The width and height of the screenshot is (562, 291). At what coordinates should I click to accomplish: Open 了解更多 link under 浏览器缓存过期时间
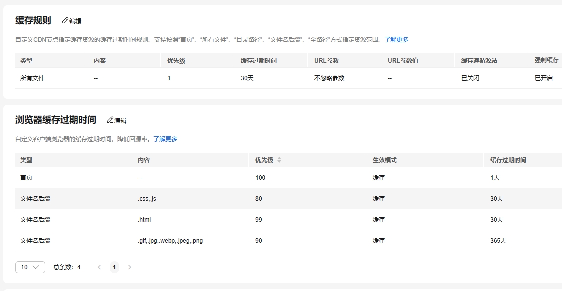point(165,139)
